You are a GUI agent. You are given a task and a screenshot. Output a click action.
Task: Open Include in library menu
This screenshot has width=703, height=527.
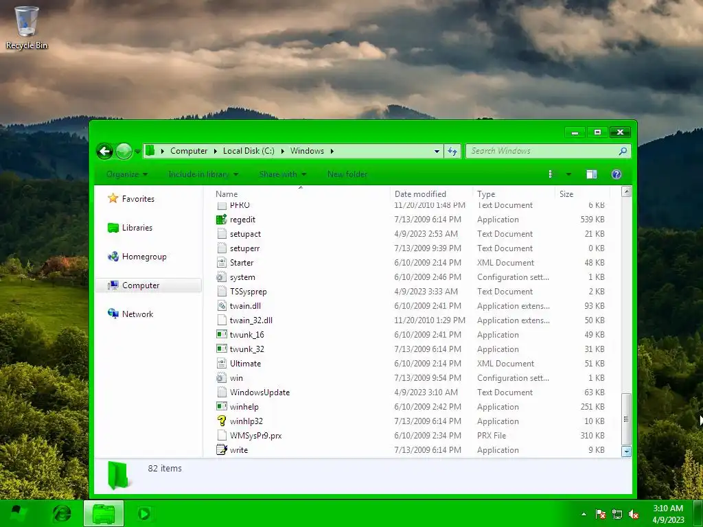pyautogui.click(x=203, y=174)
